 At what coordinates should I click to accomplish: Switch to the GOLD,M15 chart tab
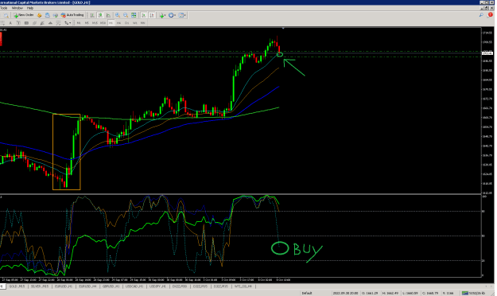pos(17,286)
